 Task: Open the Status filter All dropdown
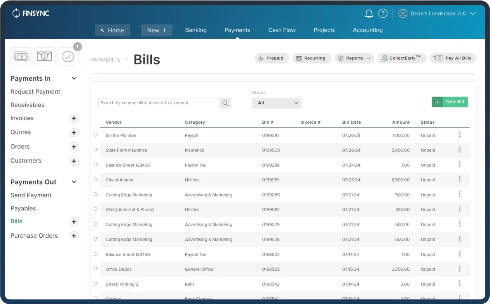(277, 103)
